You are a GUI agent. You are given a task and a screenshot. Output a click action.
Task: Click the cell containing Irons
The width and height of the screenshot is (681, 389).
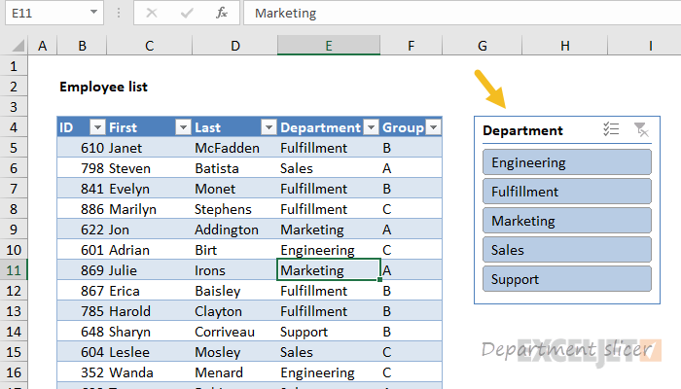pos(235,270)
